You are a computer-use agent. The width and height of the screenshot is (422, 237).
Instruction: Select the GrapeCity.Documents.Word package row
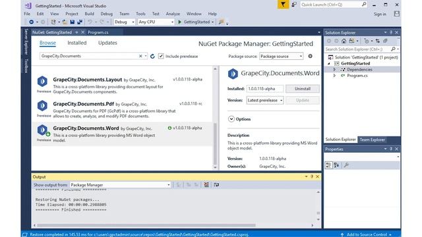coord(123,134)
